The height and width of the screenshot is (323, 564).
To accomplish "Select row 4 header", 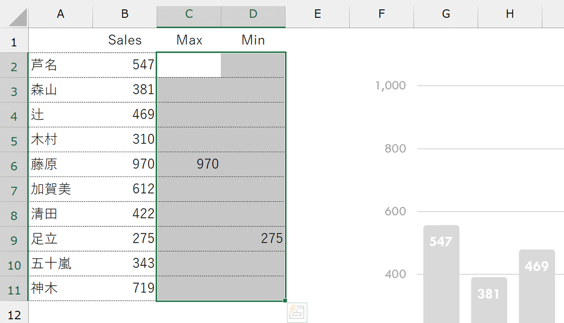I will (x=14, y=115).
